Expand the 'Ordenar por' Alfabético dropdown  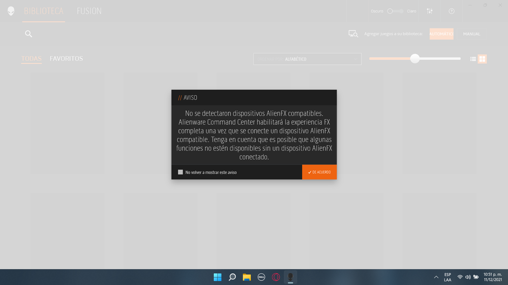pyautogui.click(x=307, y=59)
